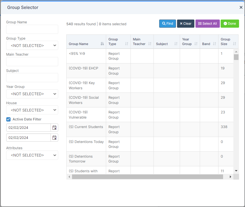Open the House dropdown

[32, 110]
